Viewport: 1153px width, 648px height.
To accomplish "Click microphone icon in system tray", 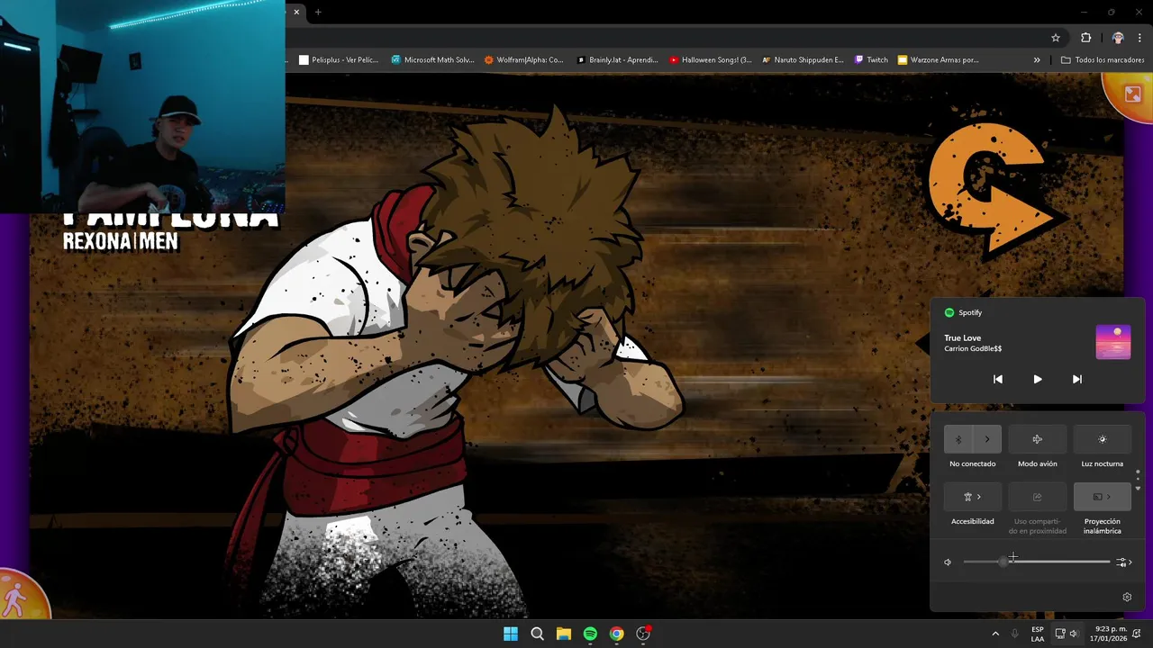I will 1015,634.
